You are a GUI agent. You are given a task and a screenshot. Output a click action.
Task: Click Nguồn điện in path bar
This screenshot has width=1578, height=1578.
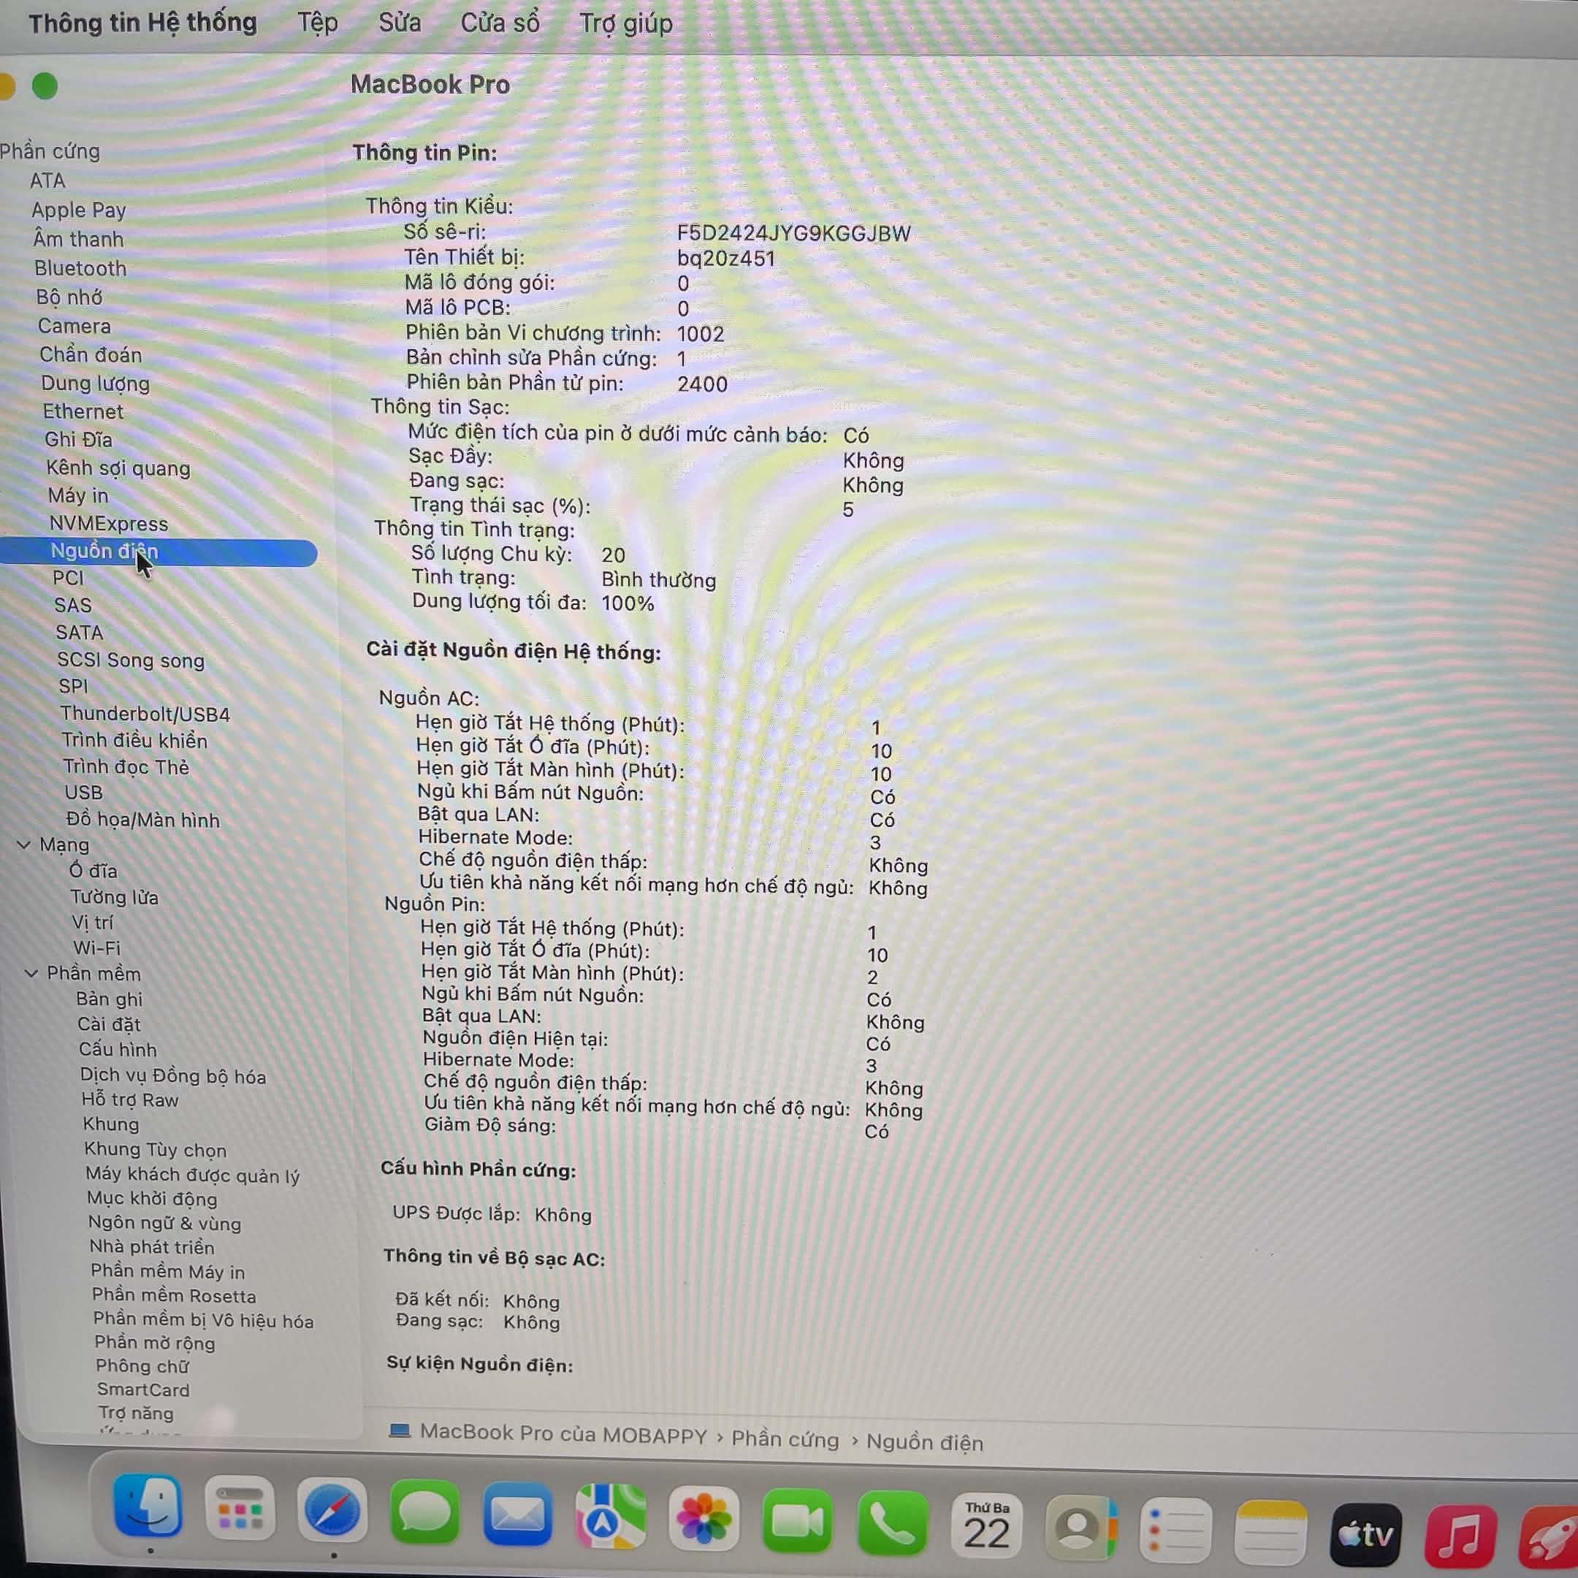(x=925, y=1441)
